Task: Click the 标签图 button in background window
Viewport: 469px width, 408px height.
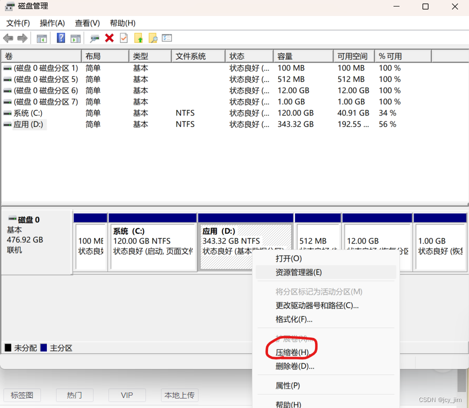Action: pos(22,395)
